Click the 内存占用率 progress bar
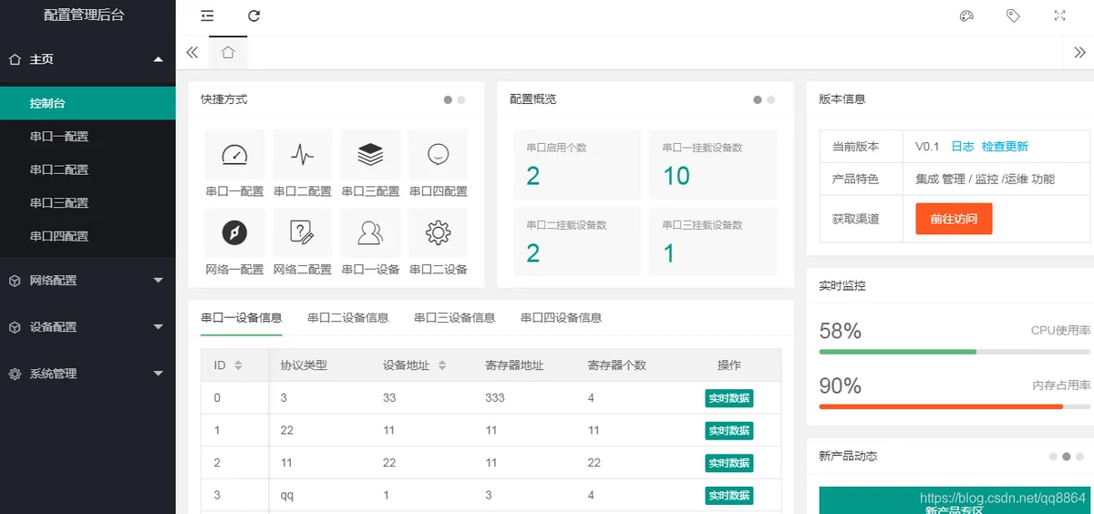This screenshot has height=514, width=1094. (x=955, y=406)
